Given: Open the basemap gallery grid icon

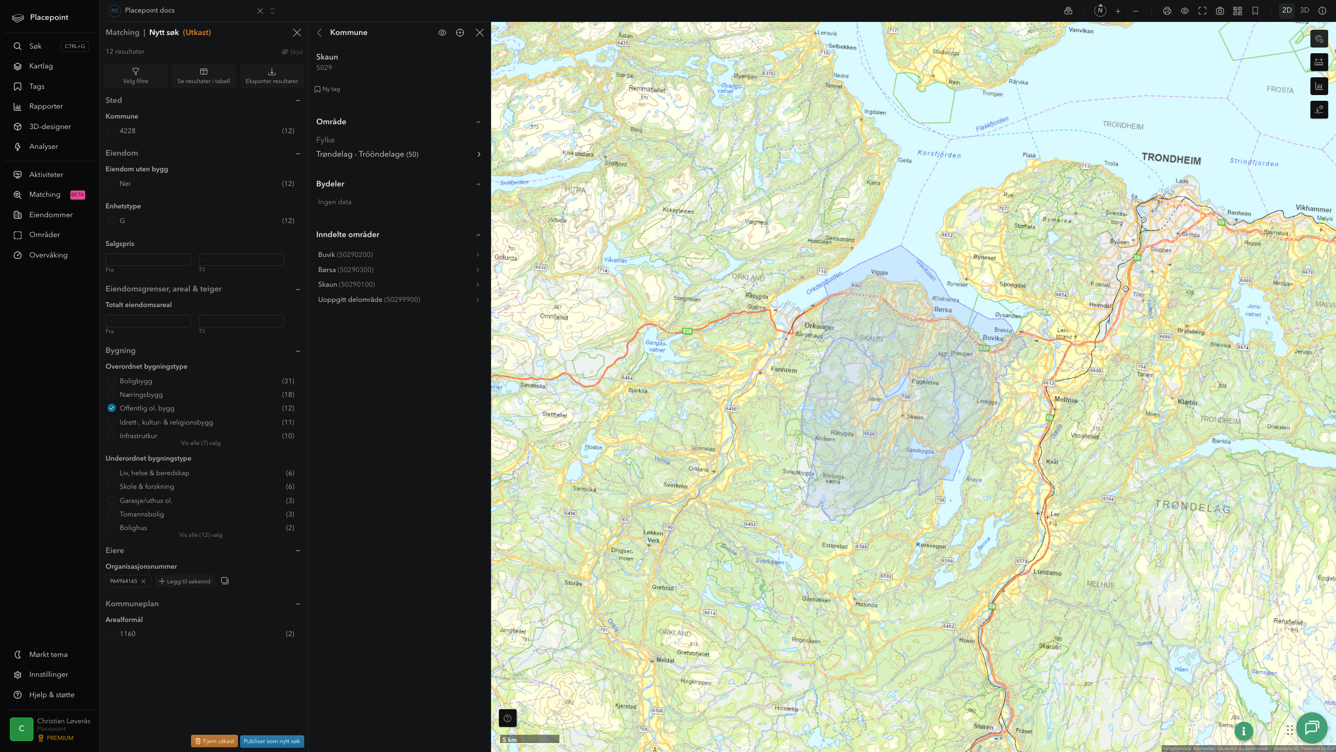Looking at the screenshot, I should (x=1237, y=10).
